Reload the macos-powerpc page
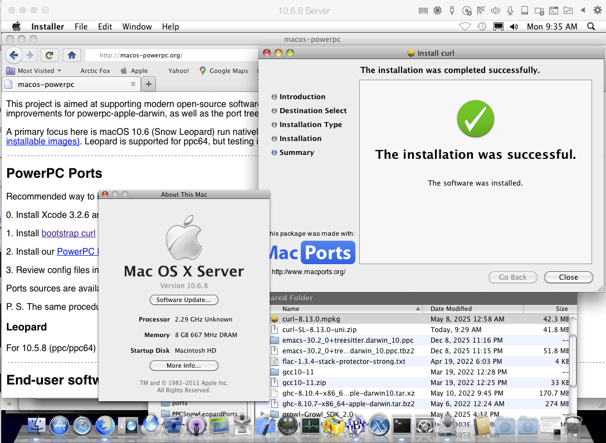Image resolution: width=606 pixels, height=443 pixels. click(x=49, y=55)
